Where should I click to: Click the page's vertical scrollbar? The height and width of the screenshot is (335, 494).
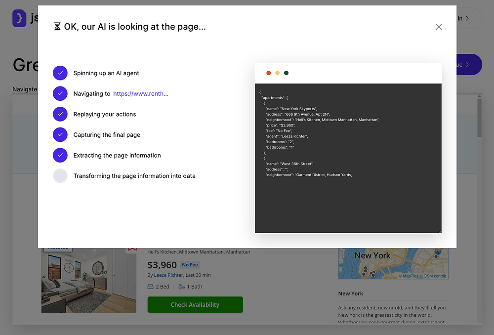[479, 119]
